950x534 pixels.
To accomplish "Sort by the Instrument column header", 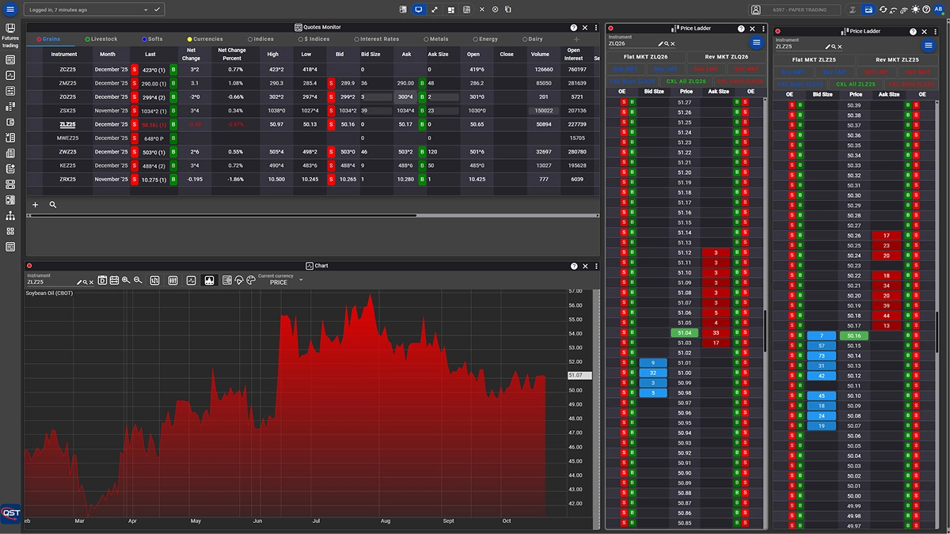I will (64, 55).
